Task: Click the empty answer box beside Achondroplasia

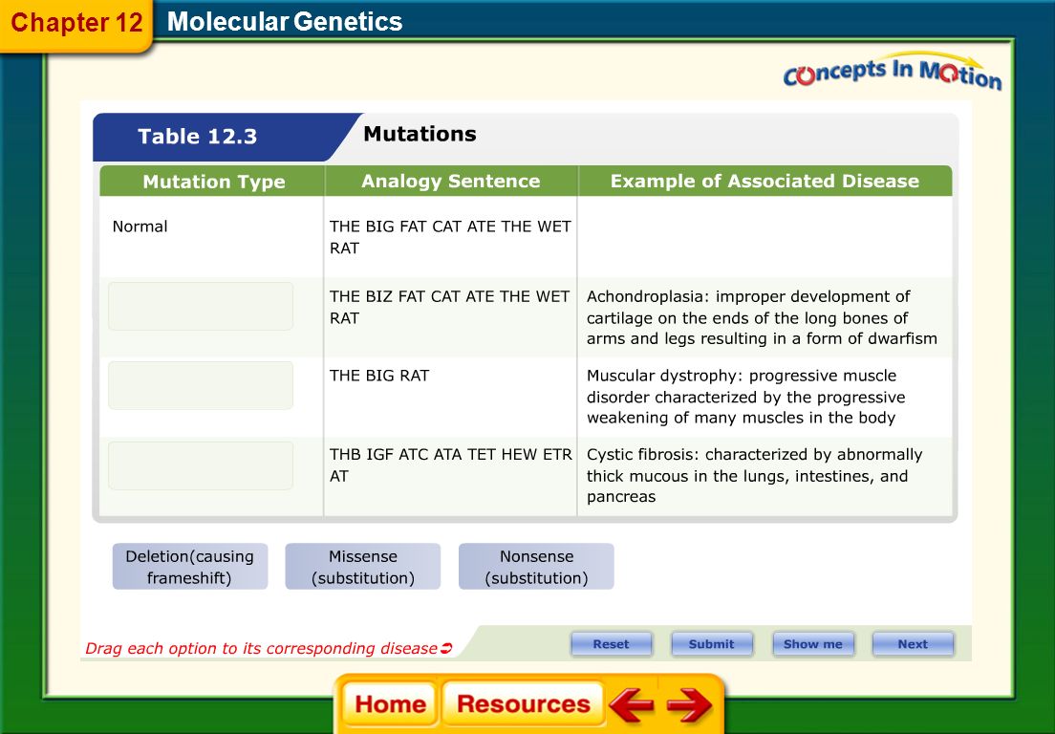Action: point(201,306)
